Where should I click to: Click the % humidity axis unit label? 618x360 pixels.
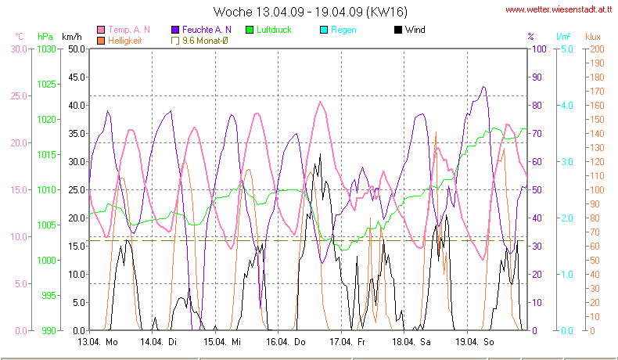click(530, 37)
